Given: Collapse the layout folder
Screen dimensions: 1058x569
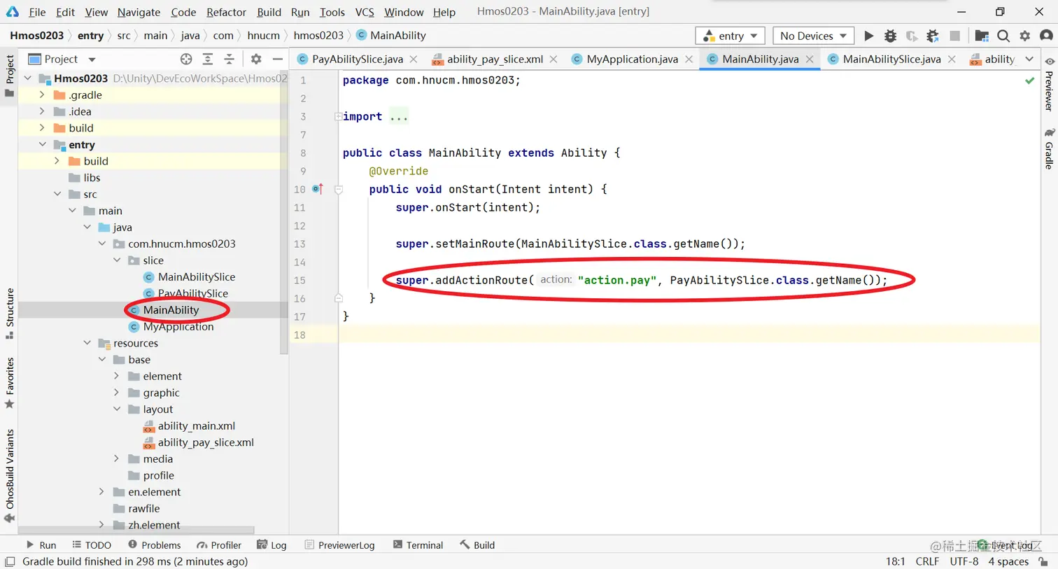Looking at the screenshot, I should click(117, 409).
